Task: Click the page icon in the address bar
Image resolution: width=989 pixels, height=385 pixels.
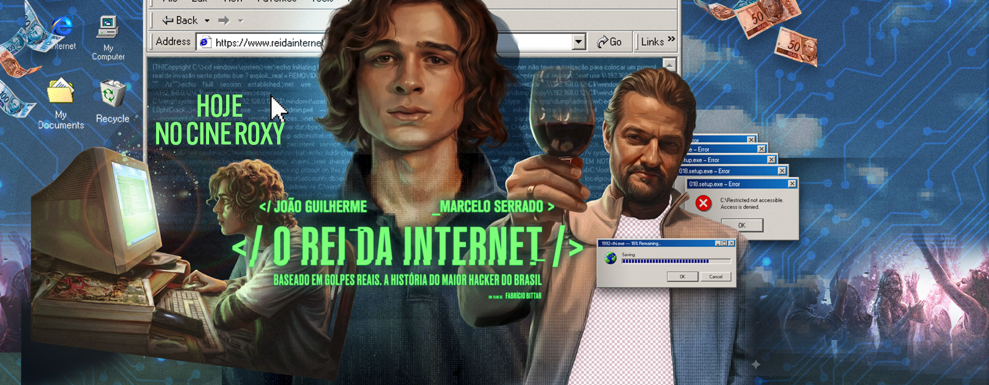Action: pos(204,42)
